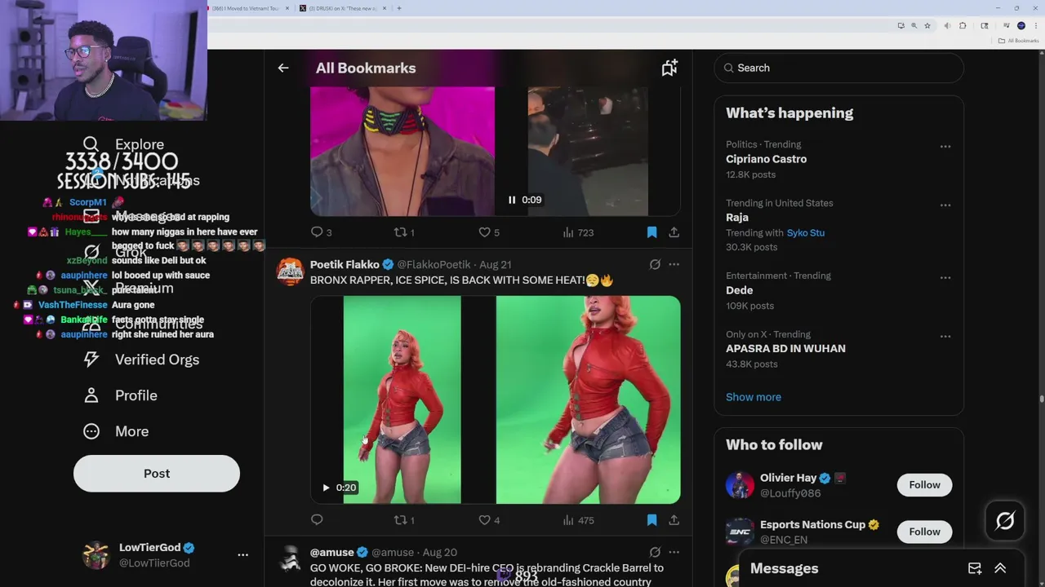Screen dimensions: 1045x587
Task: Open the browser extensions puzzle icon
Action: [963, 26]
